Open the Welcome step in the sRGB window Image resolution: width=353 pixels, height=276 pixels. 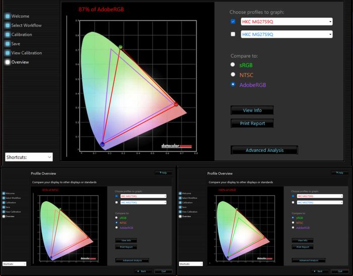coord(185,193)
